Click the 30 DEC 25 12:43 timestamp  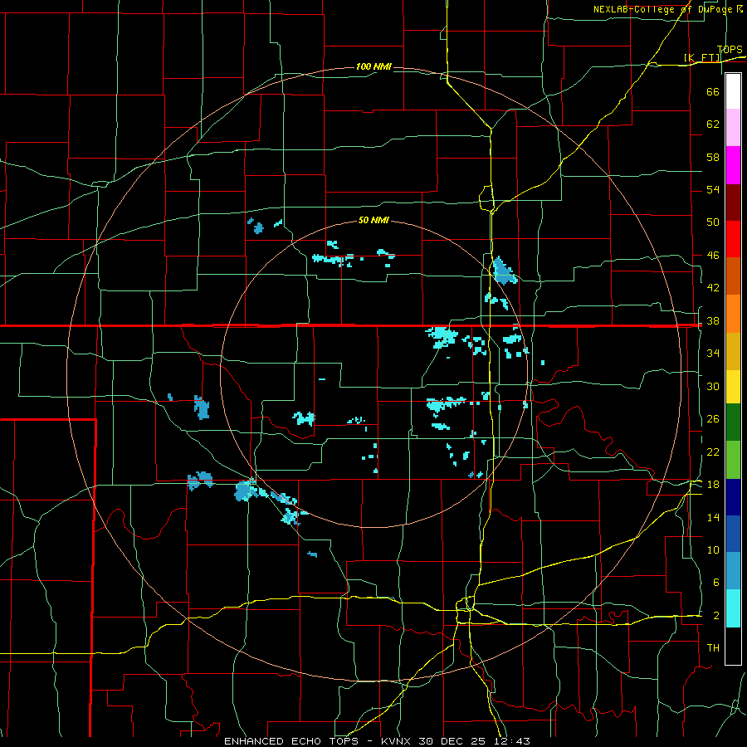(474, 741)
